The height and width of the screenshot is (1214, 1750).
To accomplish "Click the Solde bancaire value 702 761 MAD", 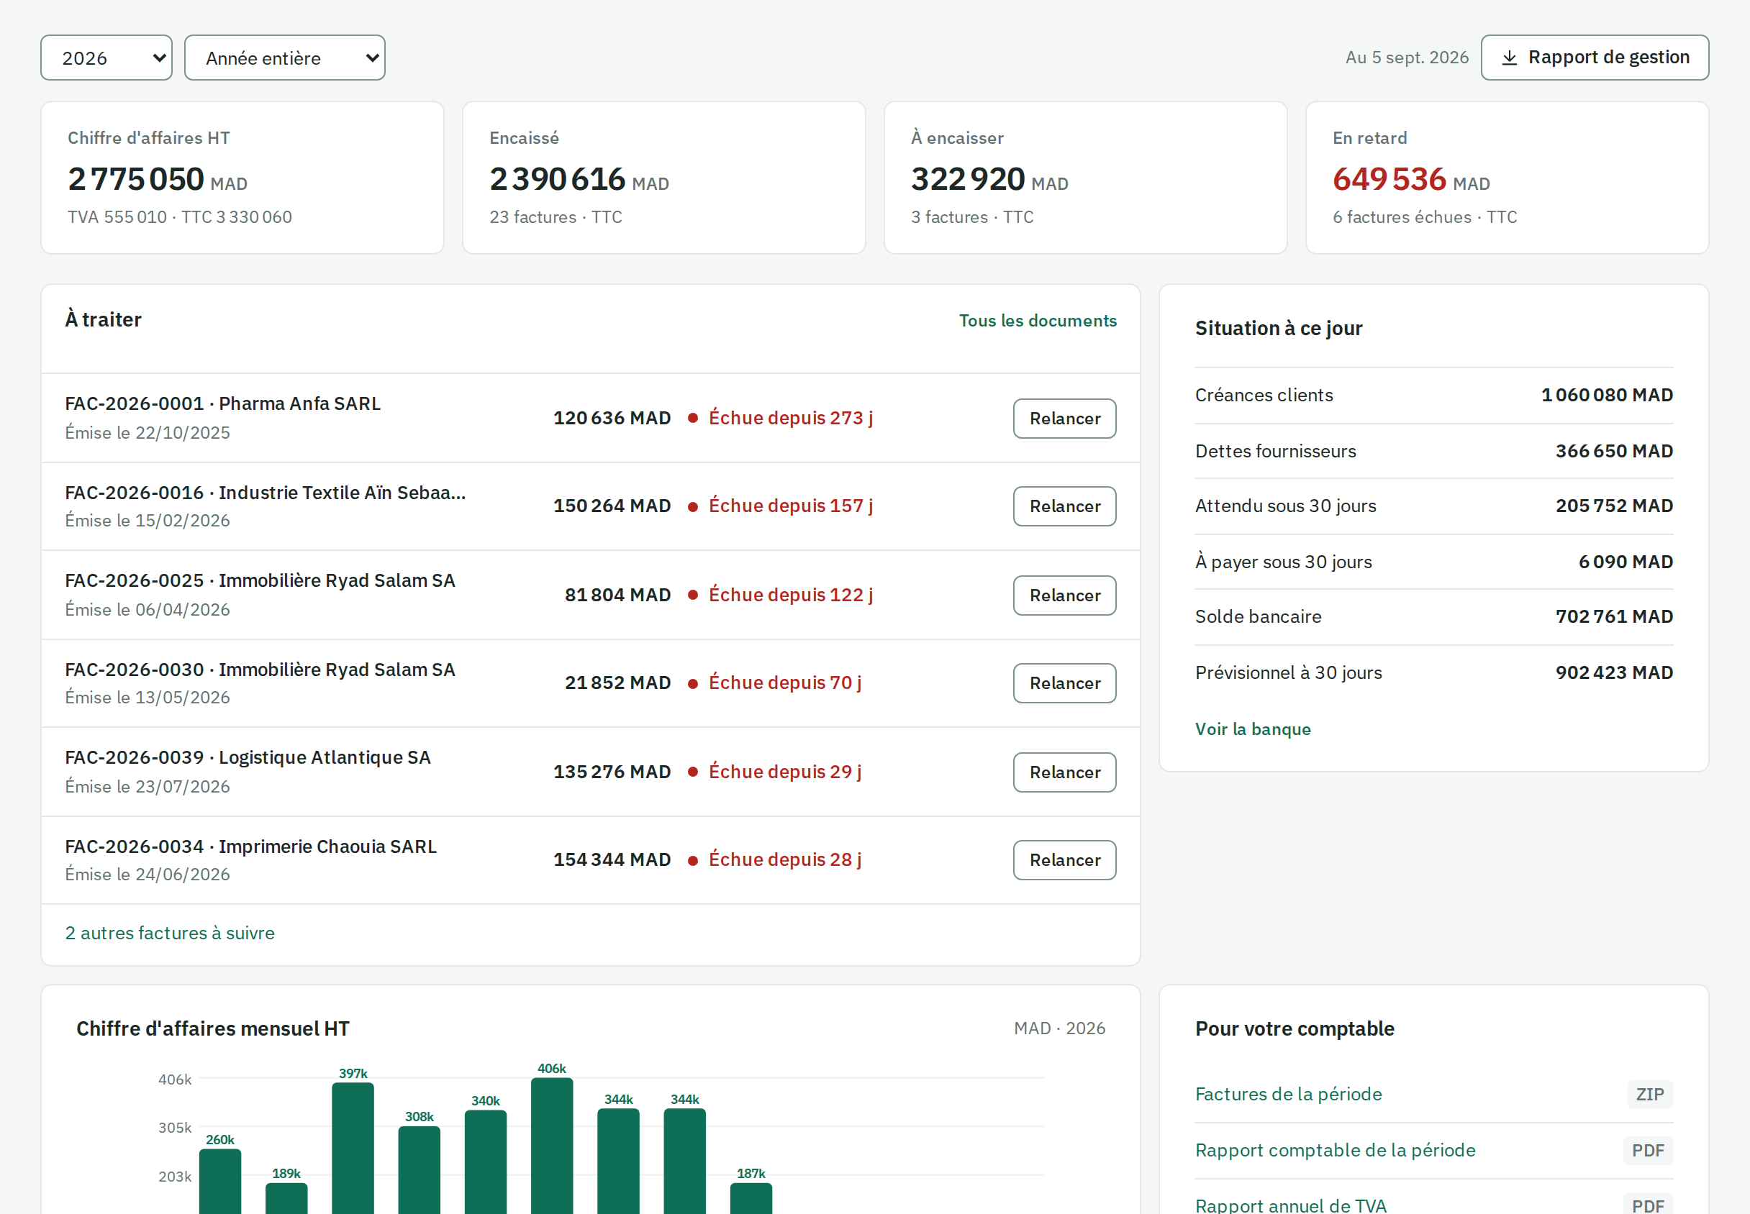I will (1614, 618).
